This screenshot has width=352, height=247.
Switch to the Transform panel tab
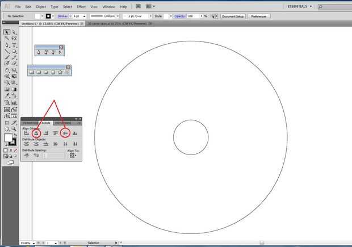[x=31, y=123]
